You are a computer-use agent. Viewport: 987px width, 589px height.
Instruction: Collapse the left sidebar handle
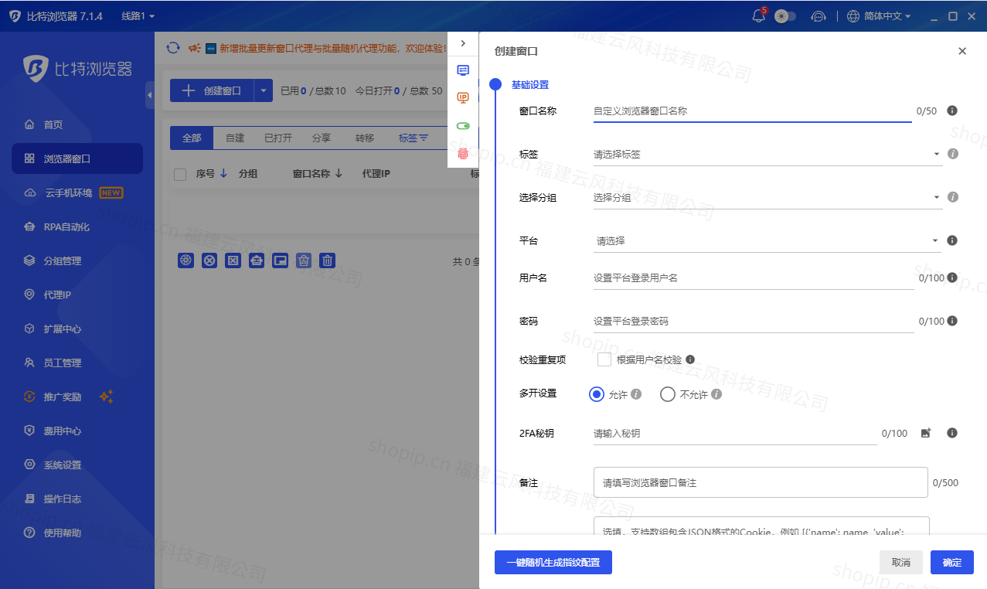pos(150,95)
